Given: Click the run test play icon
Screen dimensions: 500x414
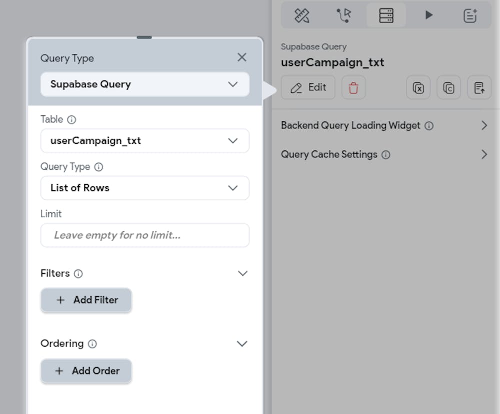Looking at the screenshot, I should (428, 15).
